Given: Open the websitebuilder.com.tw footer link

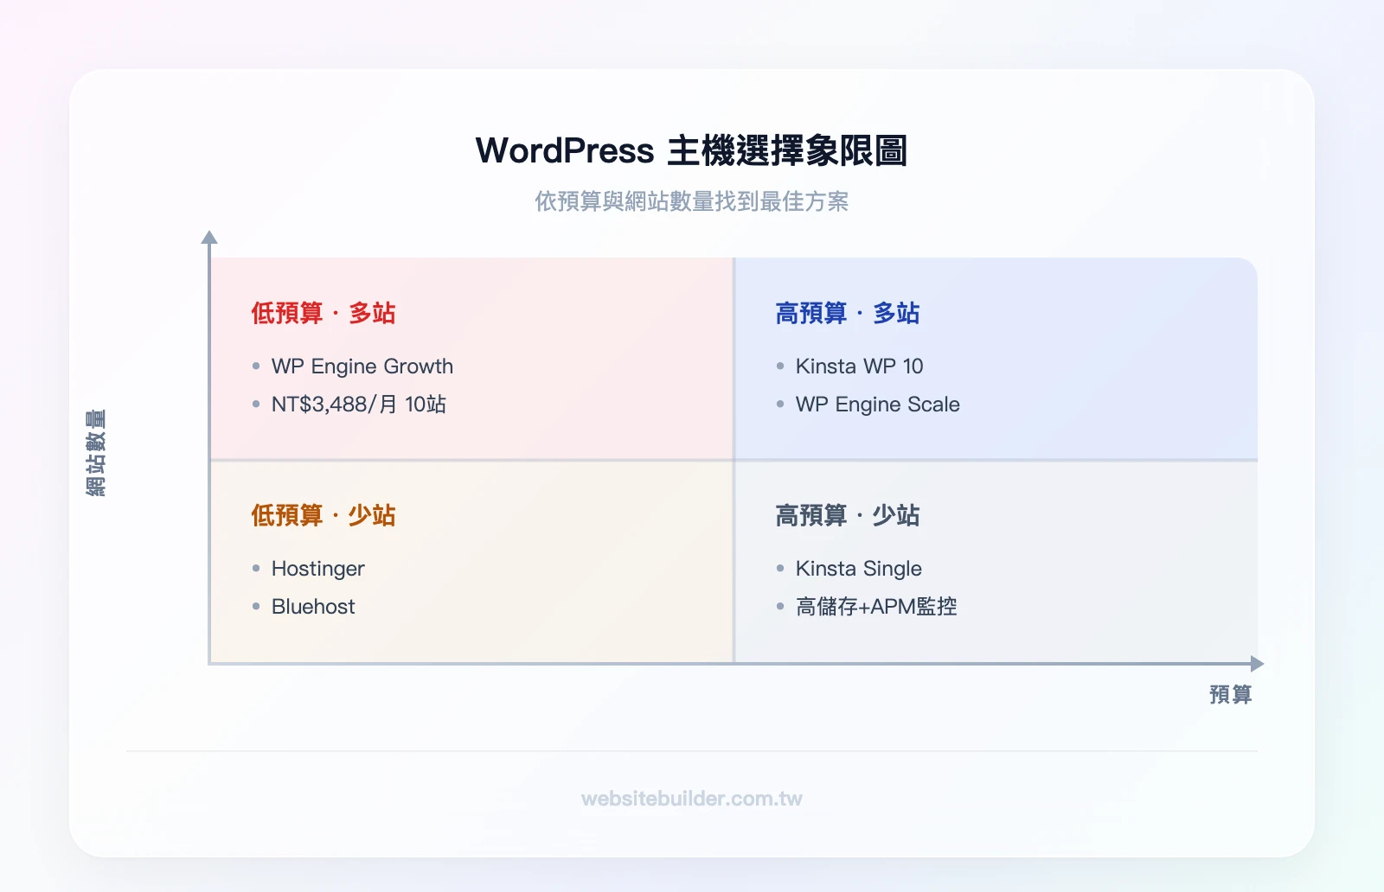Looking at the screenshot, I should pyautogui.click(x=691, y=799).
